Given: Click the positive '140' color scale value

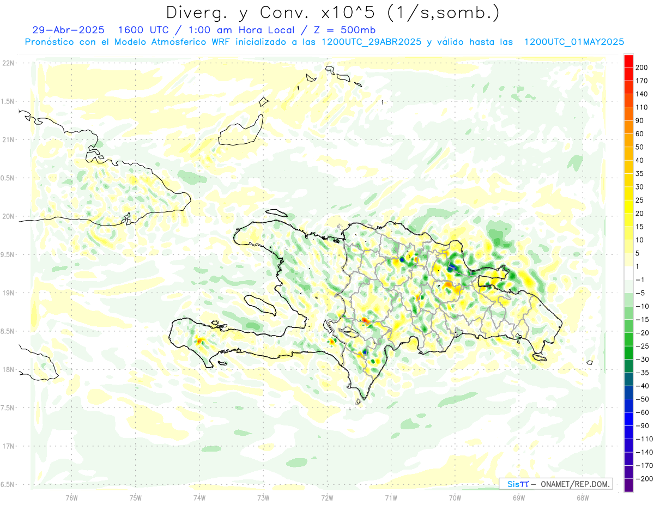Looking at the screenshot, I should pos(641,94).
